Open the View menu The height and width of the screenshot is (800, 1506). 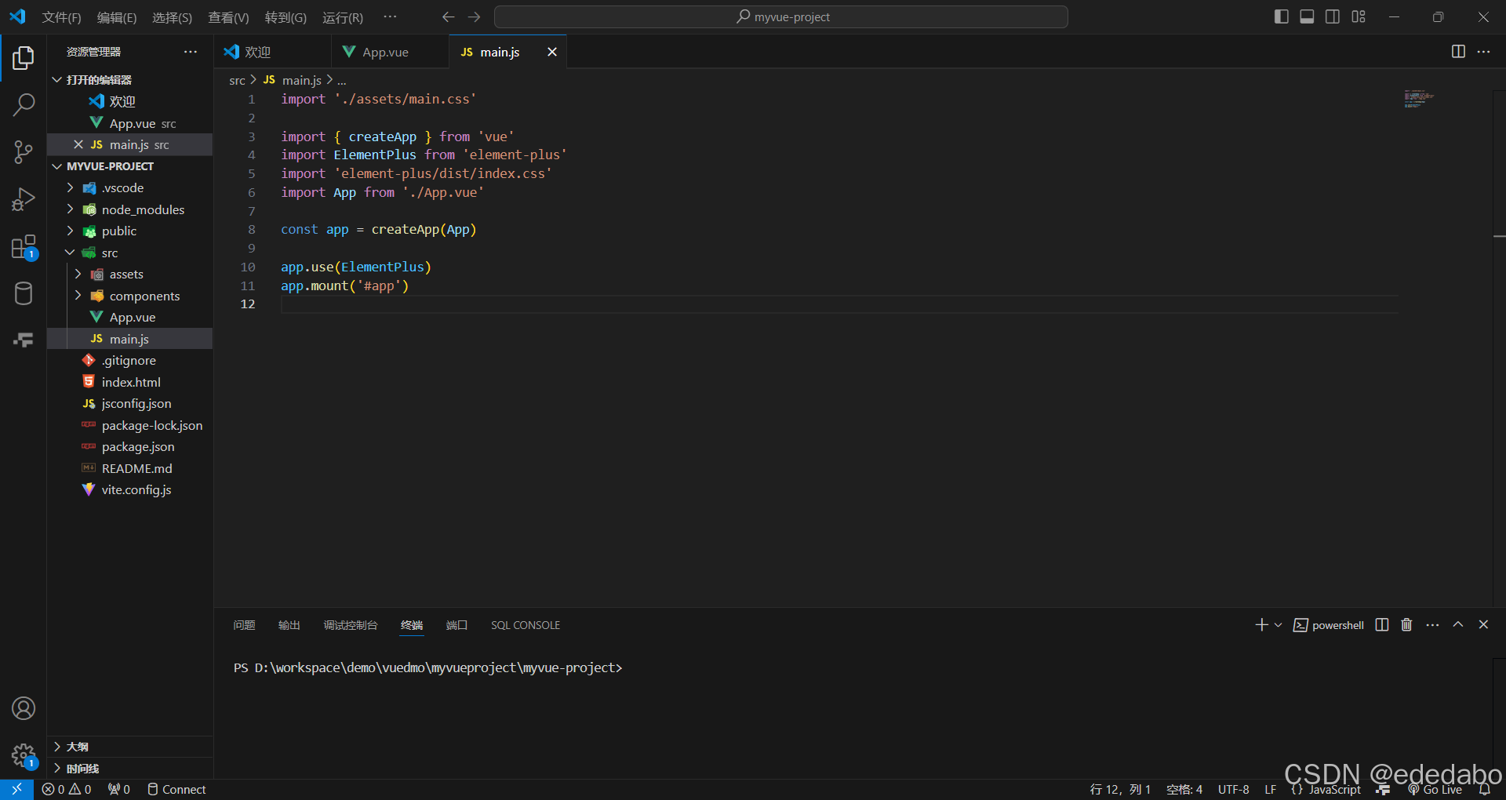[228, 17]
